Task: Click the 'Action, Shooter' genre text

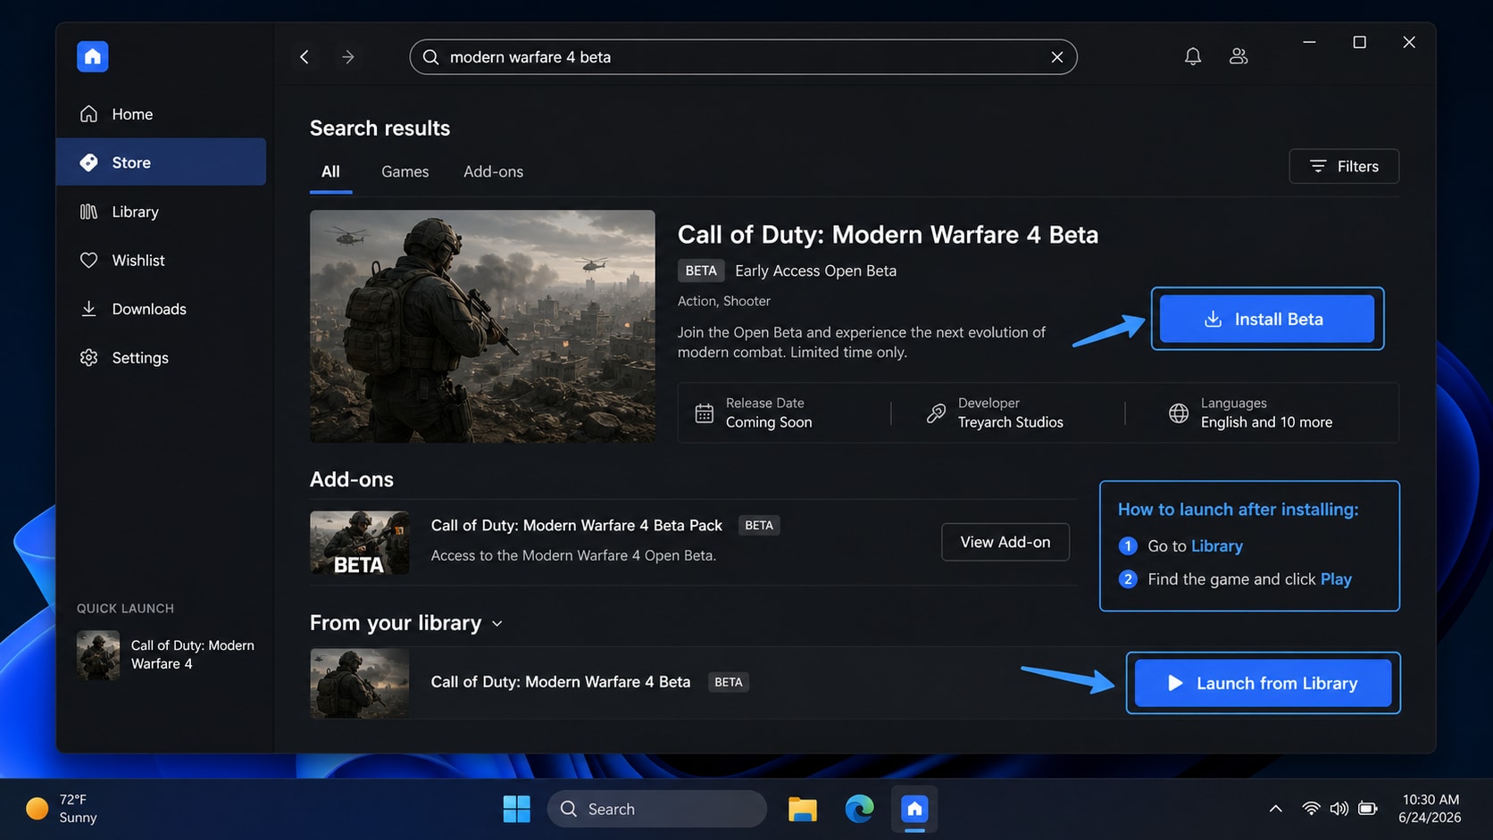Action: tap(724, 301)
